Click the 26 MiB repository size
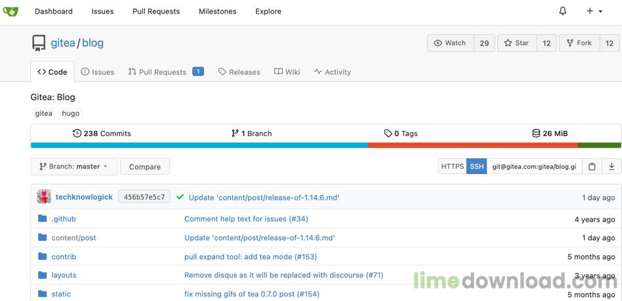 tap(550, 133)
